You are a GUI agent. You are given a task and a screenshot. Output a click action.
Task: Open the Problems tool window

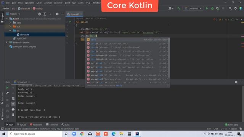coord(36,124)
